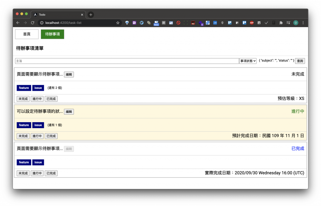The height and width of the screenshot is (206, 321).
Task: Click the (還有 1 個) more-tags text
Action: (55, 125)
